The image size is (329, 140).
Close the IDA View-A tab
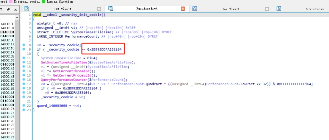(99, 9)
